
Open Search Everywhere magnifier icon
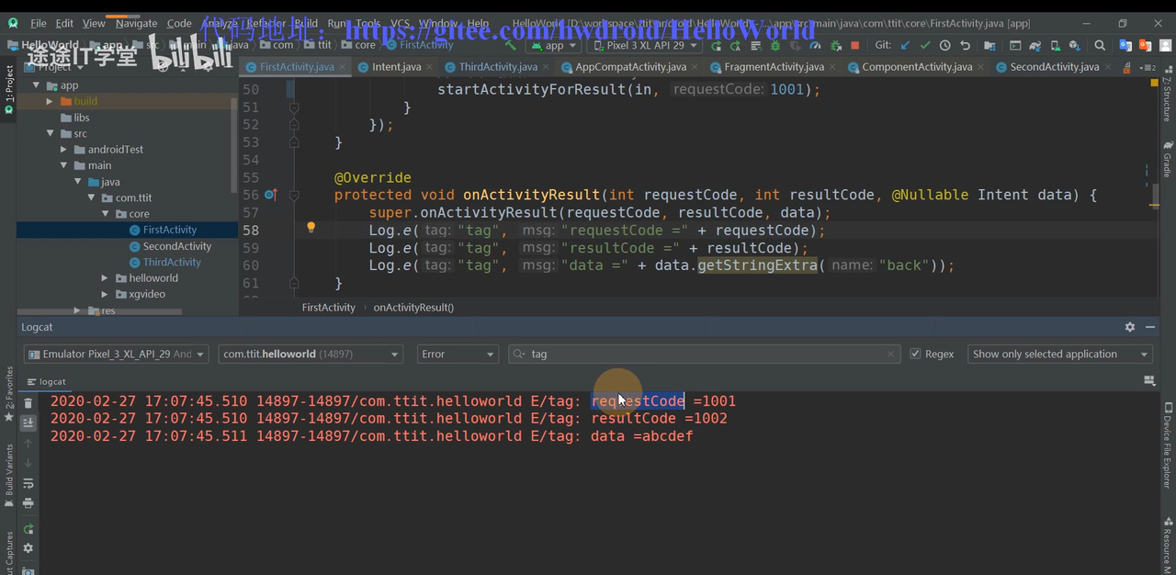pyautogui.click(x=1100, y=45)
